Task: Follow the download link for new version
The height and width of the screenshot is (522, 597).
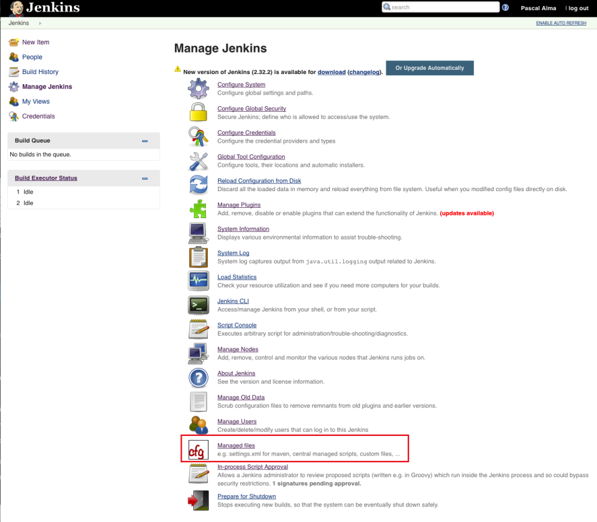Action: pyautogui.click(x=331, y=72)
